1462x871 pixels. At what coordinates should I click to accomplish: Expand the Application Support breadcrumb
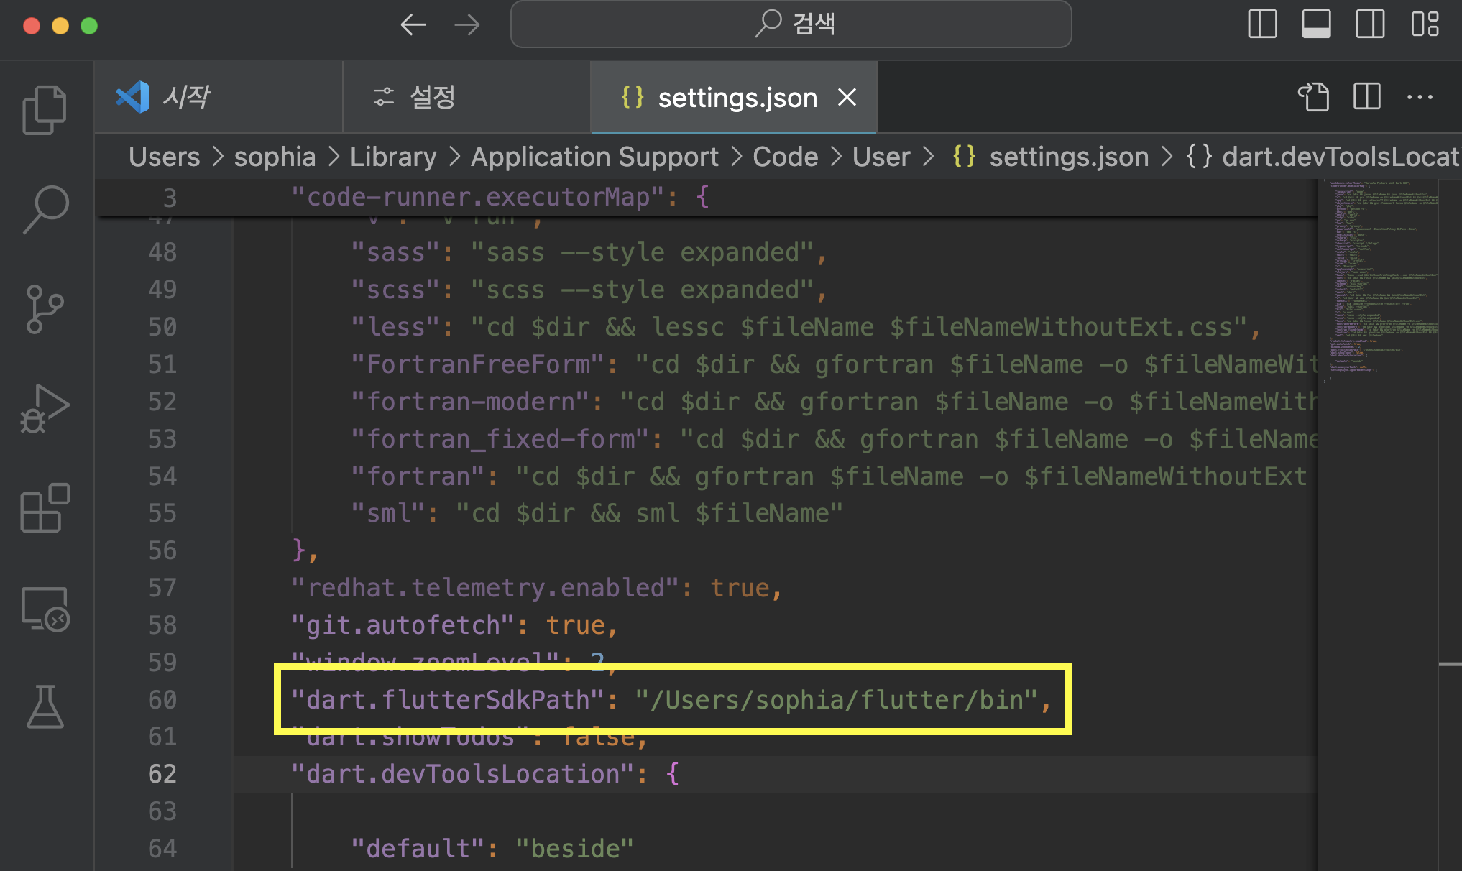594,157
